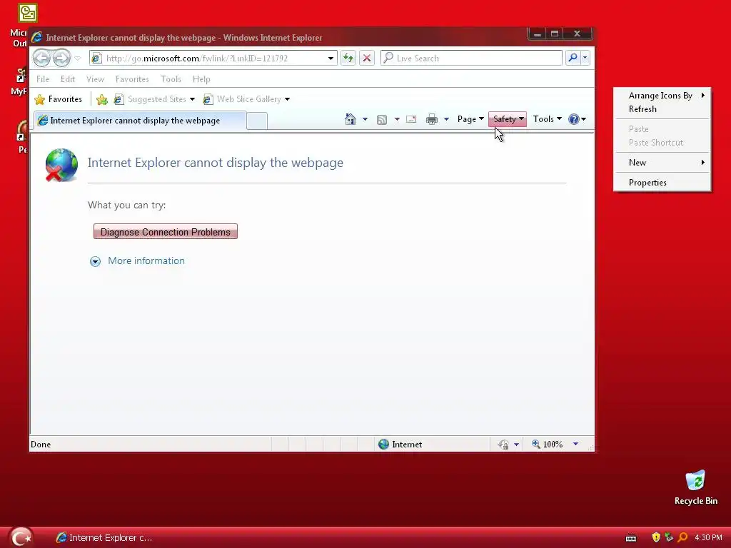Click the blue magnifier Search button
Image resolution: width=731 pixels, height=548 pixels.
[x=573, y=58]
